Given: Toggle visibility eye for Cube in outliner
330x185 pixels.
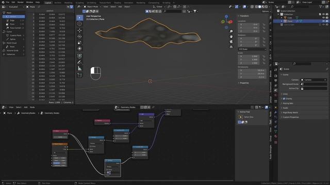Looking at the screenshot, I should [323, 18].
